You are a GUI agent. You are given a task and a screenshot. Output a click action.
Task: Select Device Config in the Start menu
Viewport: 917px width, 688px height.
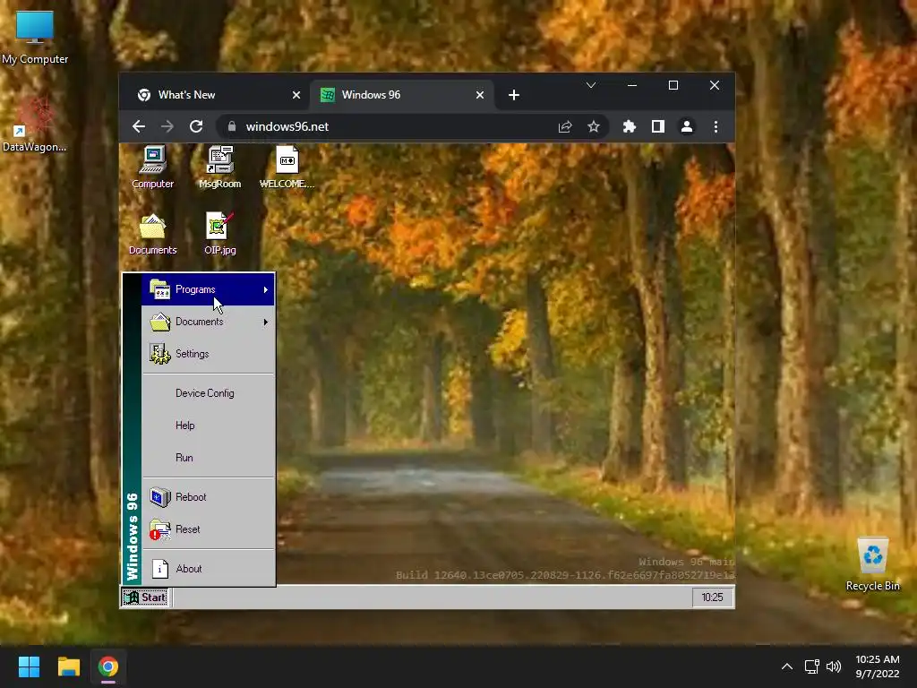[208, 393]
